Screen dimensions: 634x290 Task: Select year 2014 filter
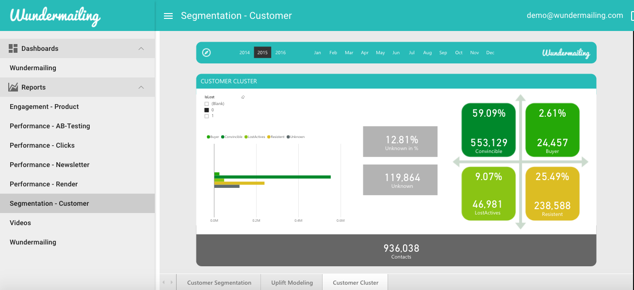click(x=244, y=53)
